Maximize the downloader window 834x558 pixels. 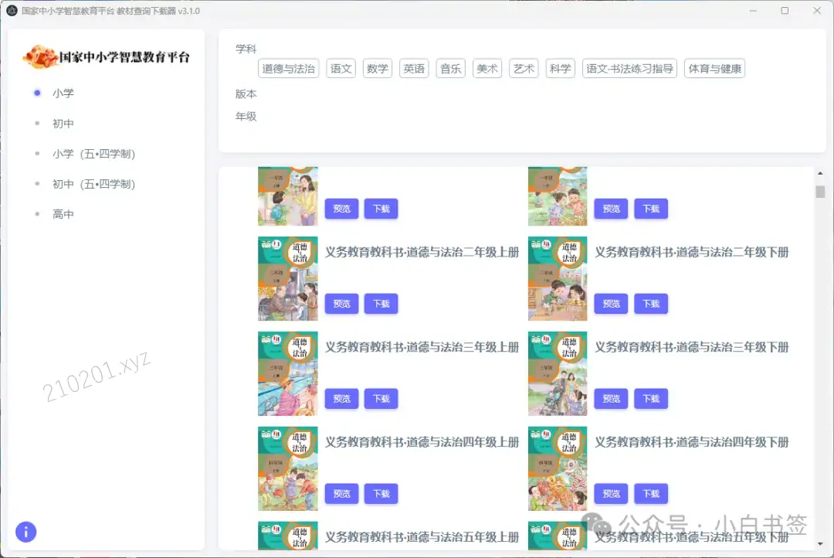785,11
